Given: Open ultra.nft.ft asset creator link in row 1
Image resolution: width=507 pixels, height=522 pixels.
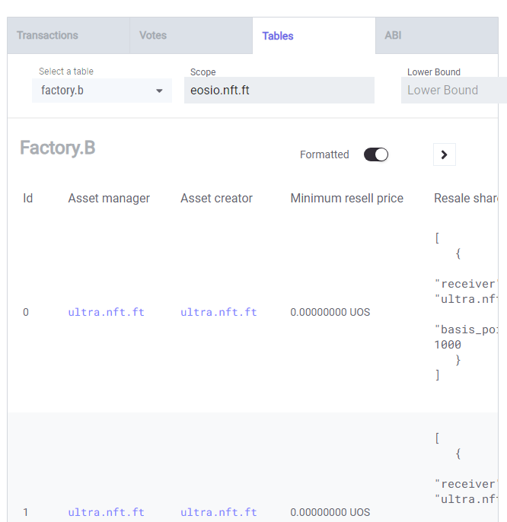Looking at the screenshot, I should click(x=218, y=512).
